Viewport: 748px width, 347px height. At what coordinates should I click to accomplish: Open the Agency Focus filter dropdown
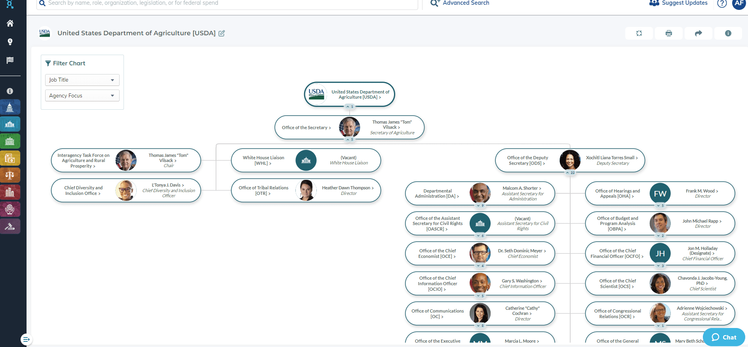[82, 95]
